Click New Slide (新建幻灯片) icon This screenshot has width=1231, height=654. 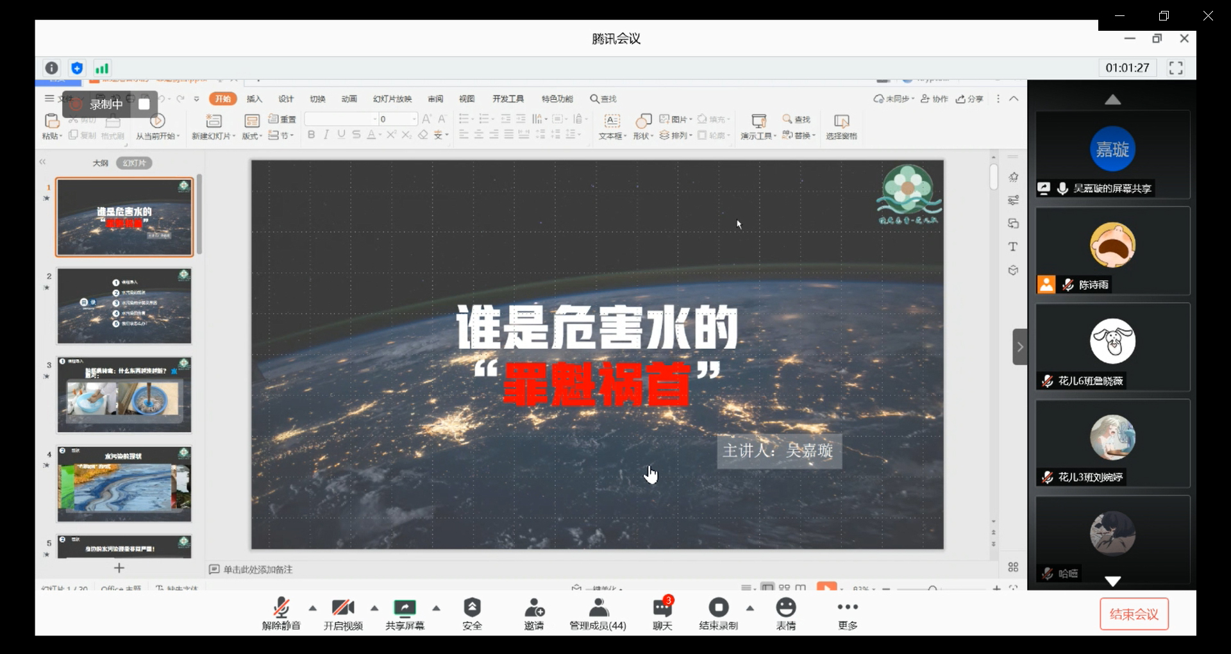point(214,121)
